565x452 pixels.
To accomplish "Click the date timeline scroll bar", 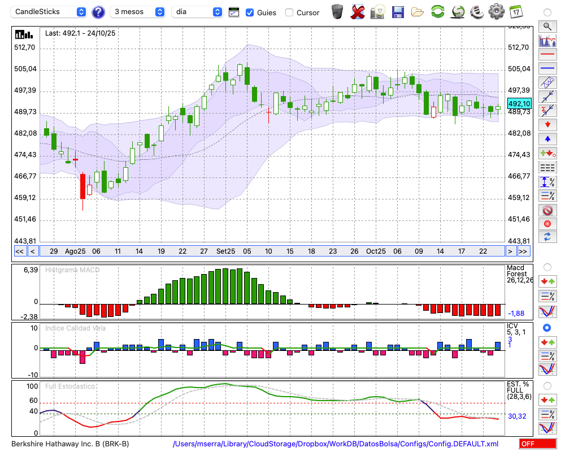I will 271,251.
